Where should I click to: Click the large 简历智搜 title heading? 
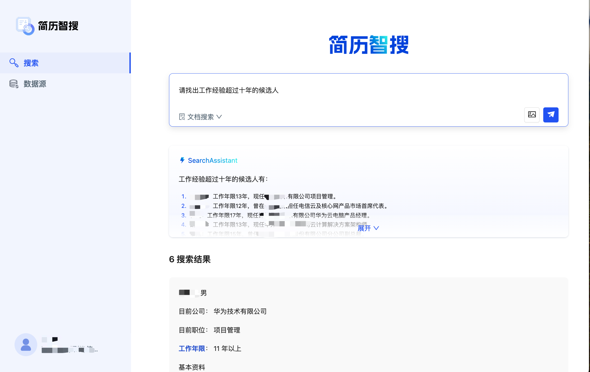pyautogui.click(x=369, y=45)
